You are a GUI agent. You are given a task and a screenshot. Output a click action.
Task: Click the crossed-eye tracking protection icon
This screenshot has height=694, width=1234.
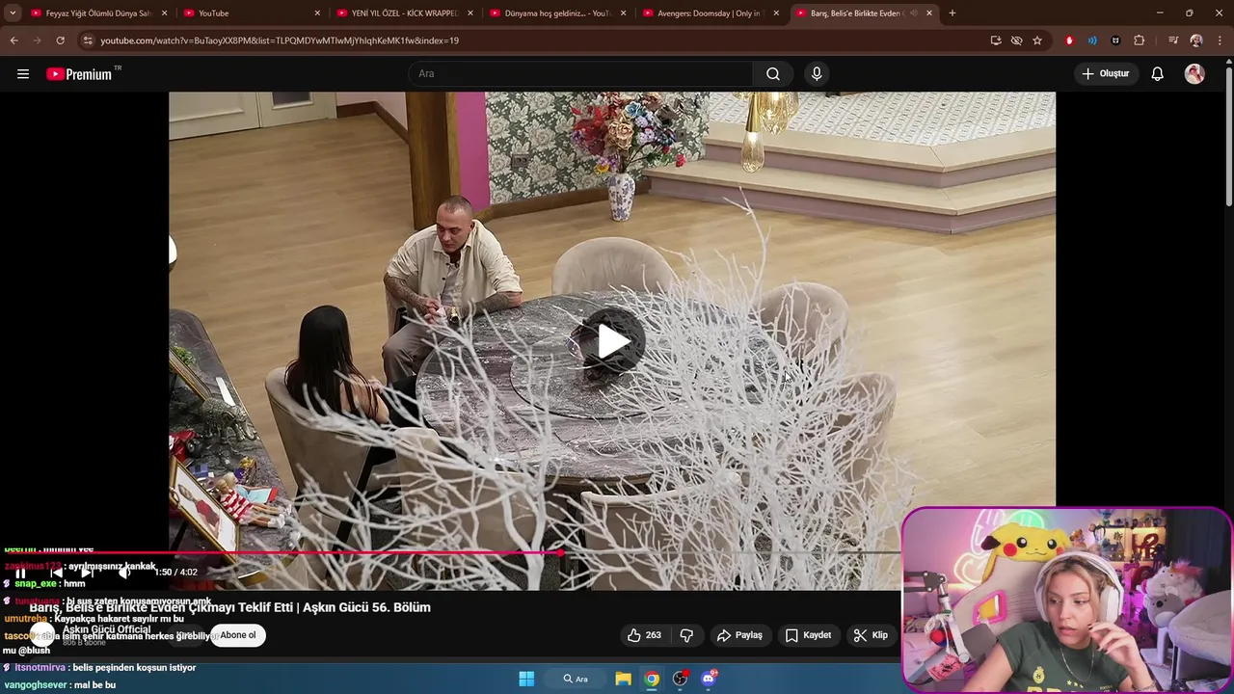pyautogui.click(x=1016, y=40)
